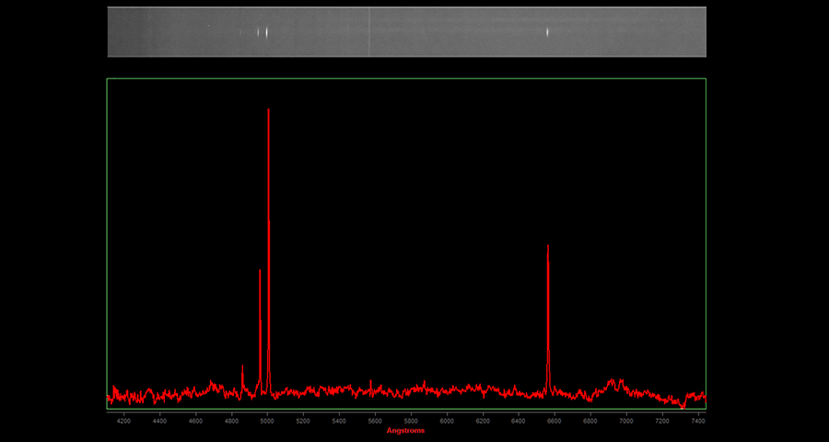829x442 pixels.
Task: Click the 6600 tick label on axis
Action: 555,421
